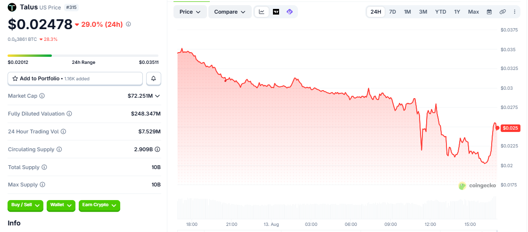Image resolution: width=528 pixels, height=232 pixels.
Task: Select the YTD time range tab
Action: [440, 12]
